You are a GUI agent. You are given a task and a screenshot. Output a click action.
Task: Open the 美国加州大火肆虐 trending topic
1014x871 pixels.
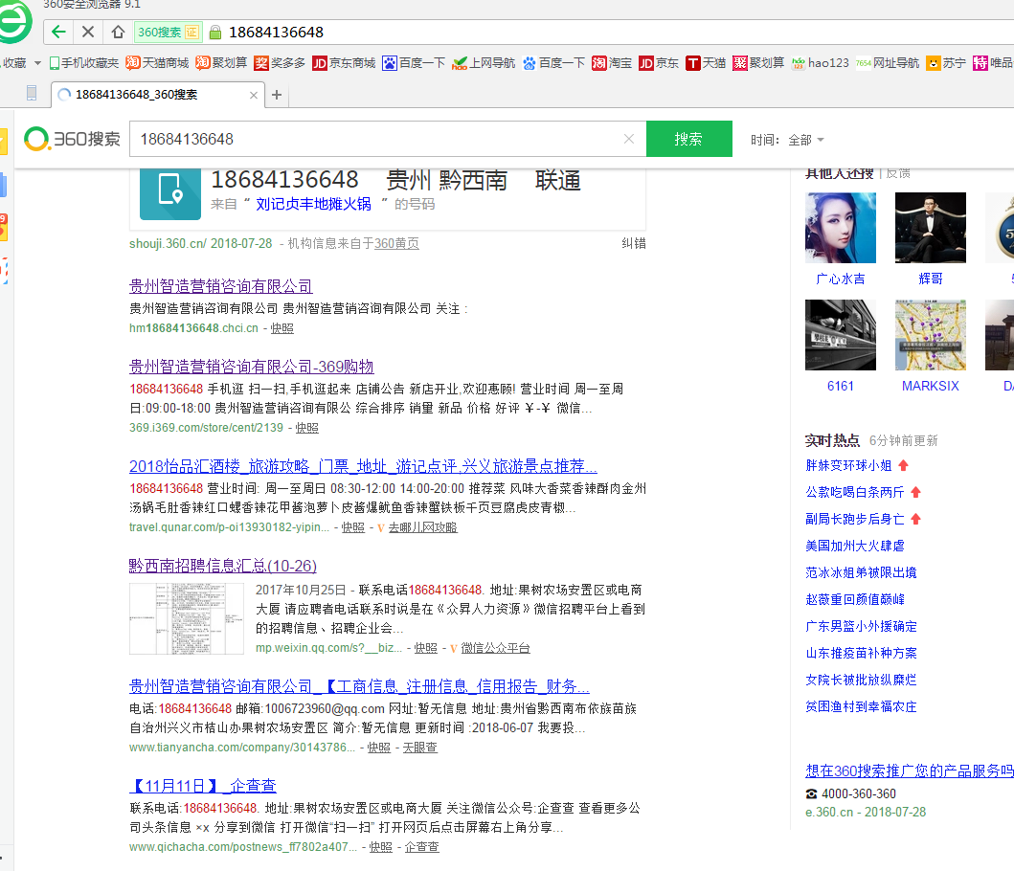click(854, 546)
